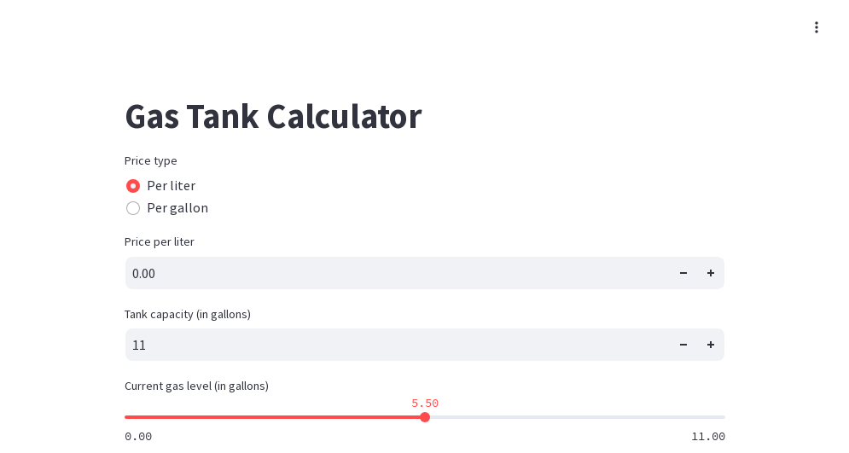Click the red gas level slider handle
The height and width of the screenshot is (453, 849).
click(x=425, y=417)
